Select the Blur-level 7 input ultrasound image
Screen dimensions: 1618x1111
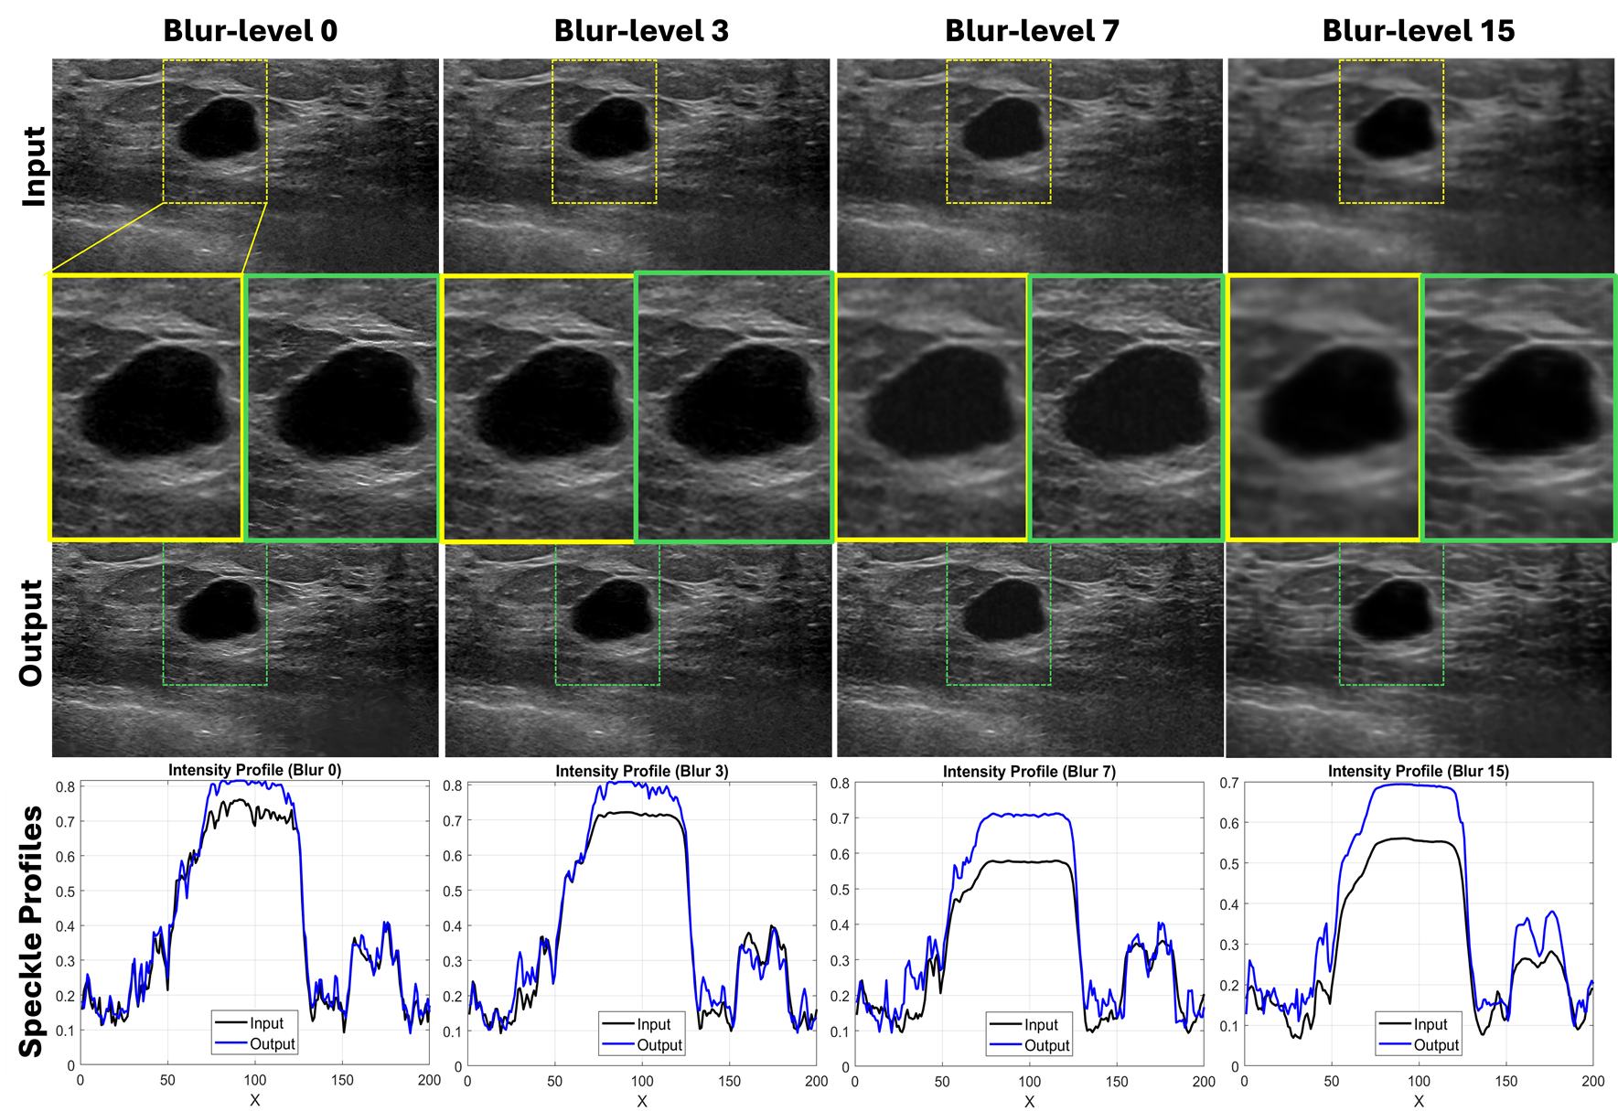[x=1029, y=166]
